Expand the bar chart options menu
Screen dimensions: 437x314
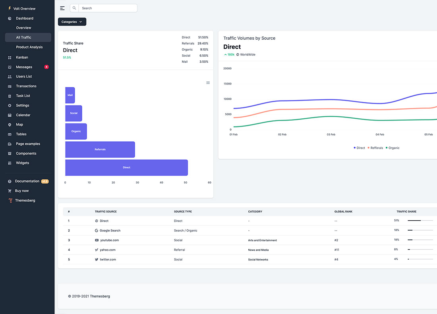[208, 83]
